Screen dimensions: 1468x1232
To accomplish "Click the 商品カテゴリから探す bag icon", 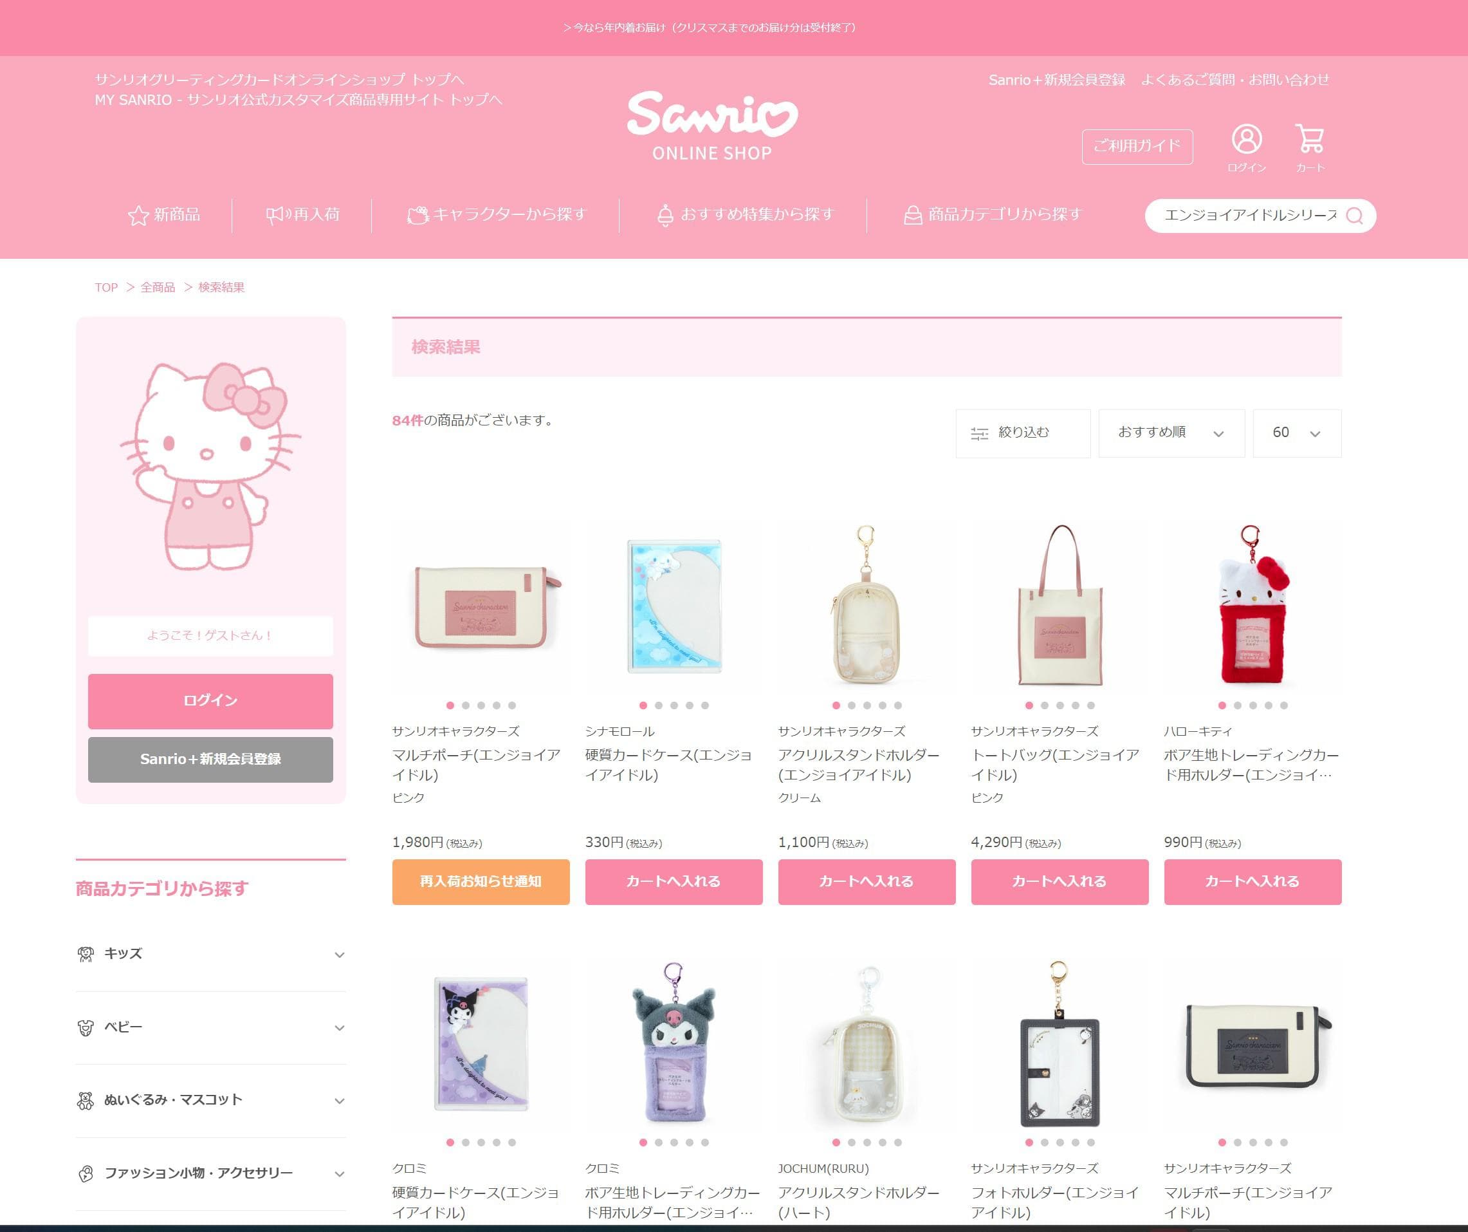I will [x=912, y=216].
